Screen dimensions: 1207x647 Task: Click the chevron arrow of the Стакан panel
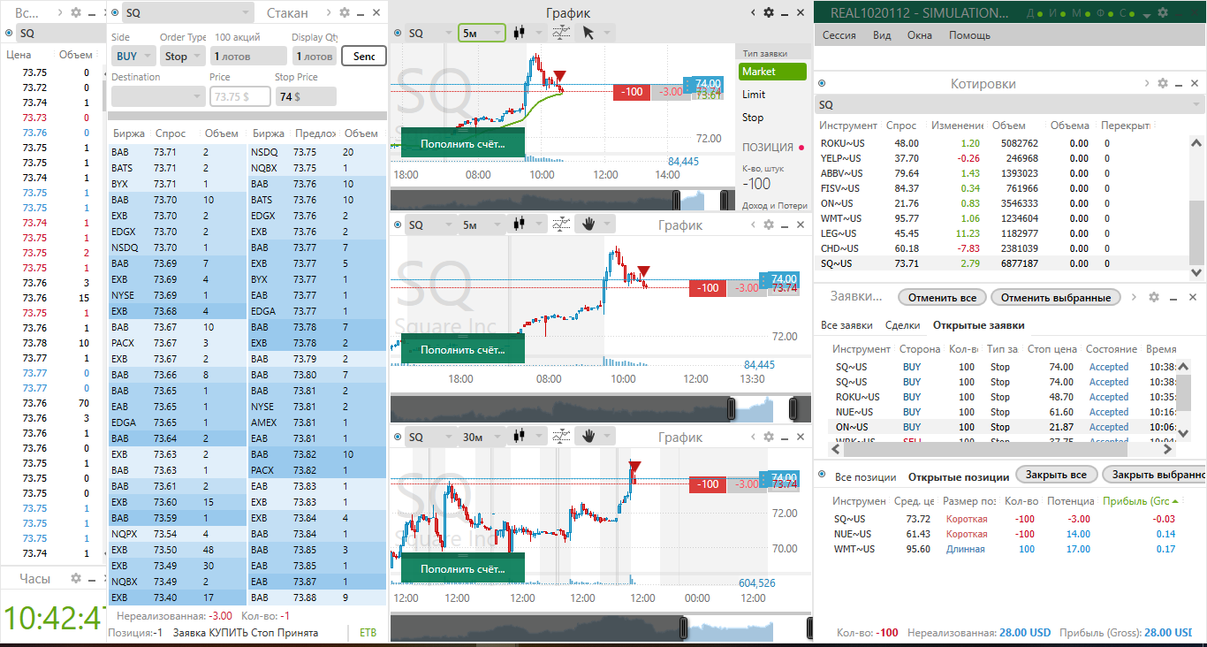(329, 12)
